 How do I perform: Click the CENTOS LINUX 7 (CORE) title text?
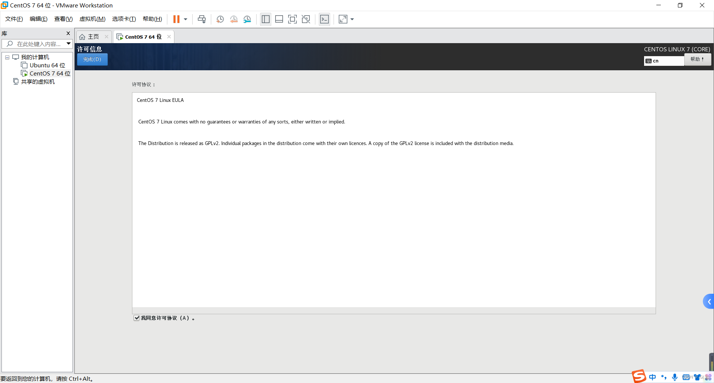point(677,49)
